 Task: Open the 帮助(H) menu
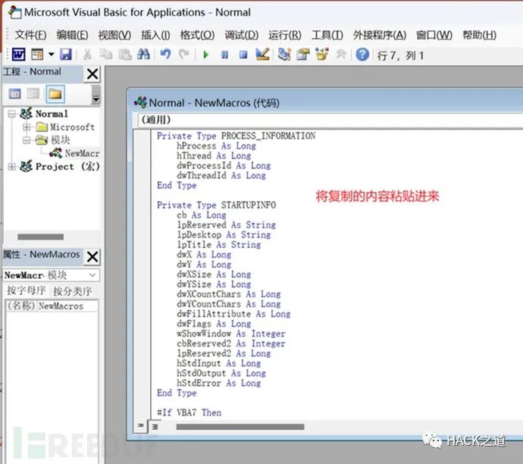(x=479, y=35)
